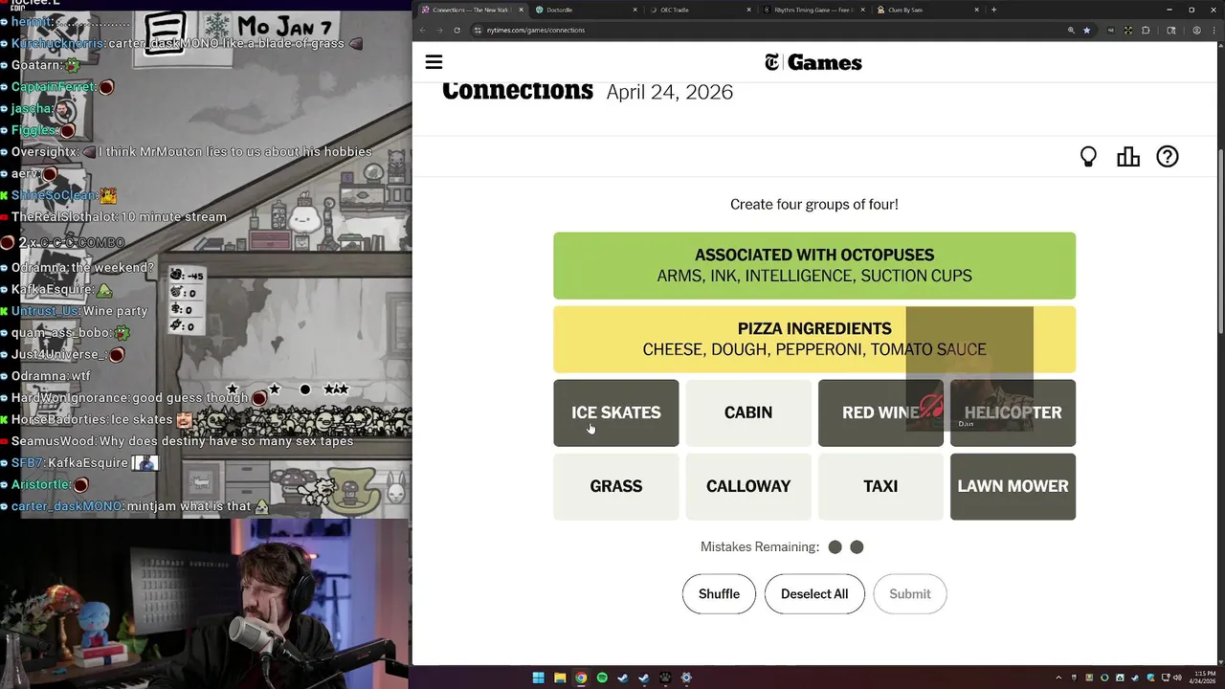The width and height of the screenshot is (1225, 689).
Task: Click the 'Mistakes Remaining:' label
Action: (x=760, y=547)
